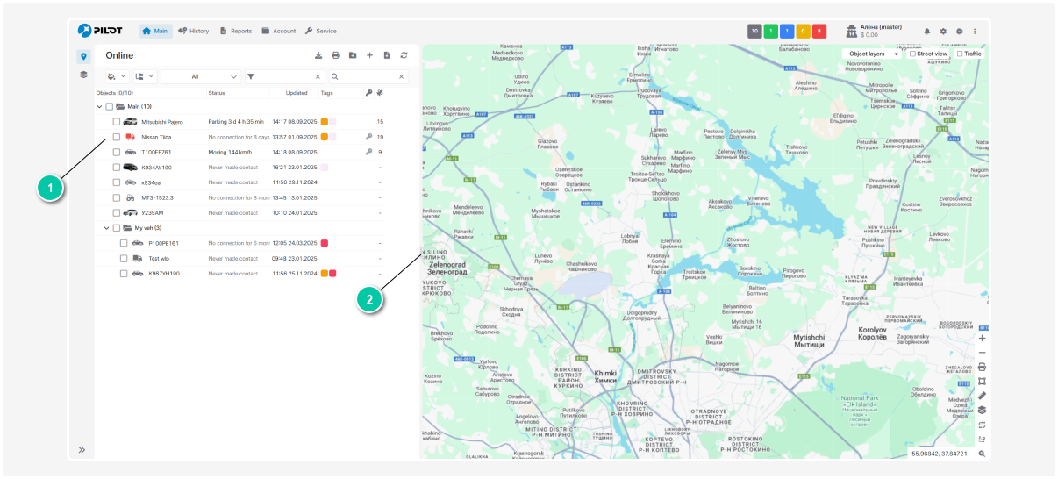This screenshot has height=479, width=1058.
Task: Click the map search magnifier icon
Action: point(982,454)
